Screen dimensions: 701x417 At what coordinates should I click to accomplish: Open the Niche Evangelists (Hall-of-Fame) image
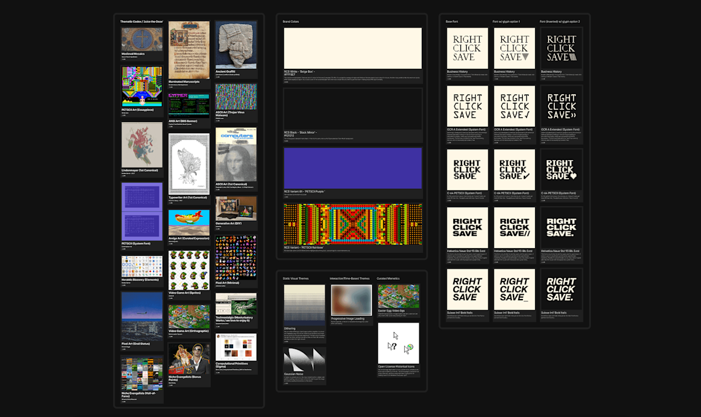142,374
